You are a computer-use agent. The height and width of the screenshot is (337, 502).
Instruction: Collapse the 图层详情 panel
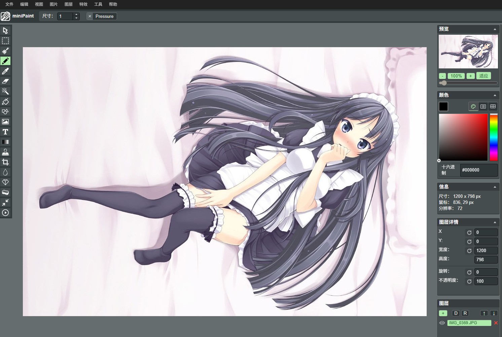point(495,222)
